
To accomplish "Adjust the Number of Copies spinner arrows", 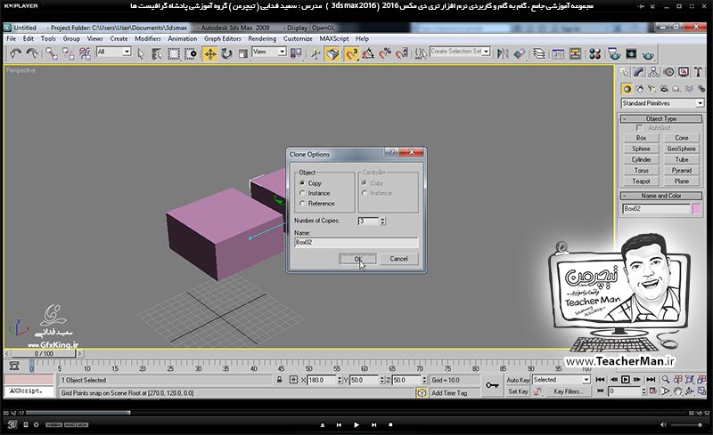I will point(382,222).
